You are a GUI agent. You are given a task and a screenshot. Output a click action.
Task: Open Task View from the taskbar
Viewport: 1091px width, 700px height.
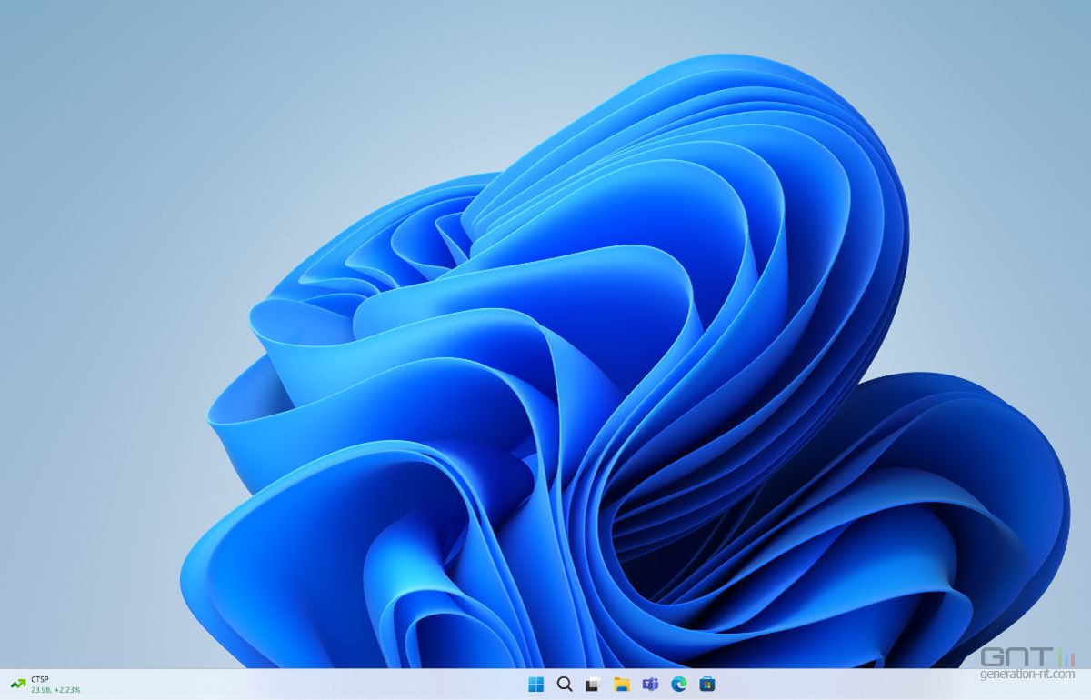click(x=593, y=685)
